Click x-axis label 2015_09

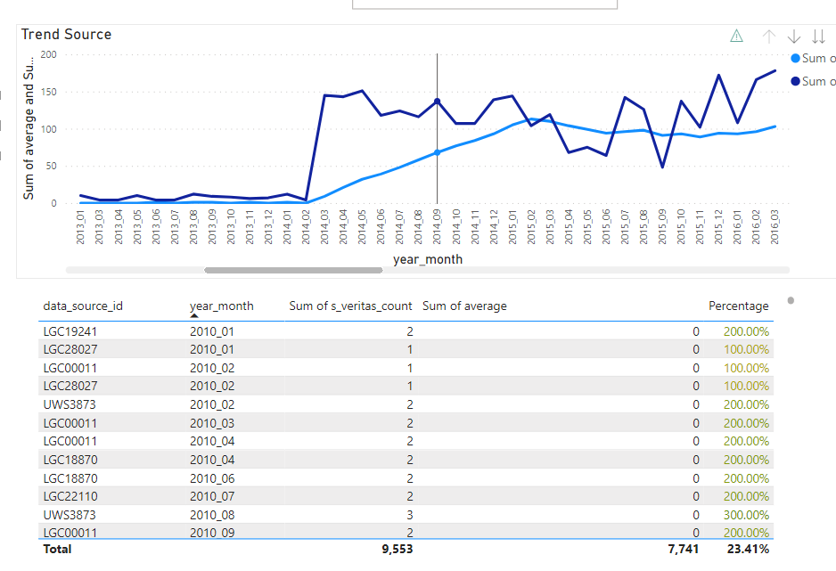click(662, 227)
